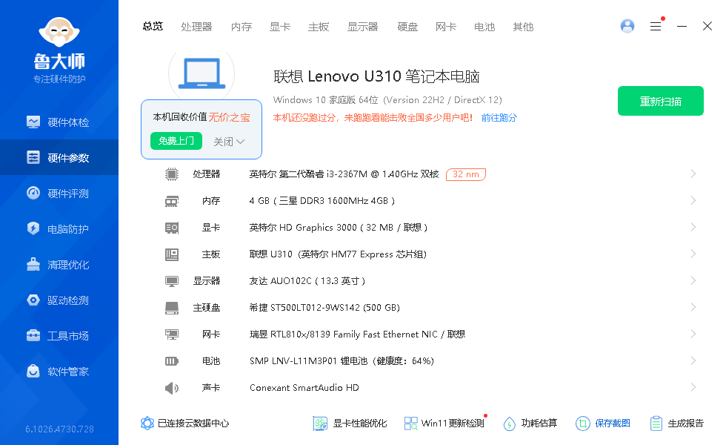
Task: Click the graphics card icon in 显卡 row
Action: (172, 228)
